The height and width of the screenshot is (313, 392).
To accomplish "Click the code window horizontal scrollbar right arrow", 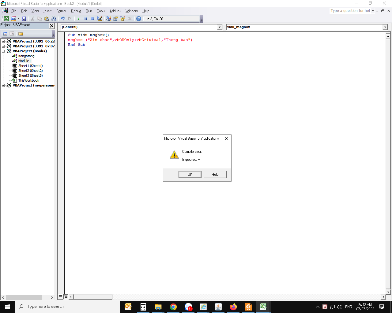I will [383, 297].
